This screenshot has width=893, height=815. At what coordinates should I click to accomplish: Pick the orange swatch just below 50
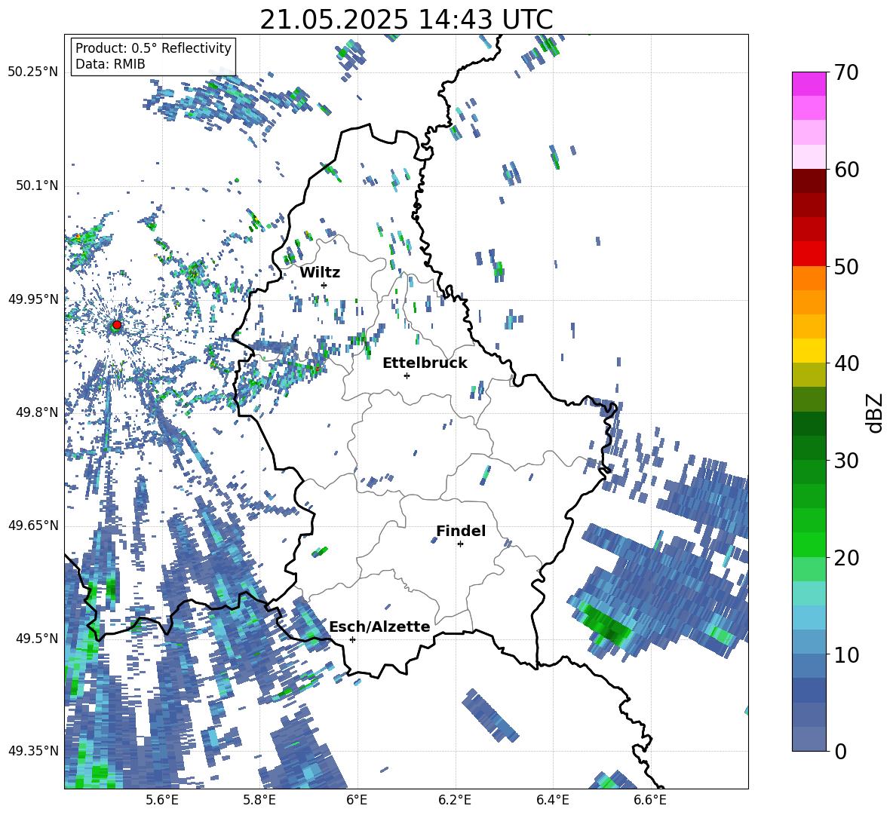(809, 277)
